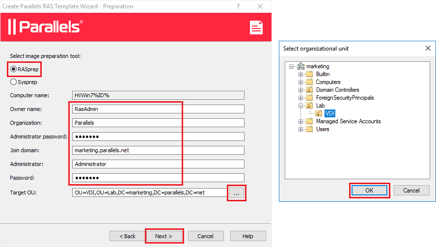The height and width of the screenshot is (247, 436).
Task: Open wizard Help button
Action: [x=248, y=236]
